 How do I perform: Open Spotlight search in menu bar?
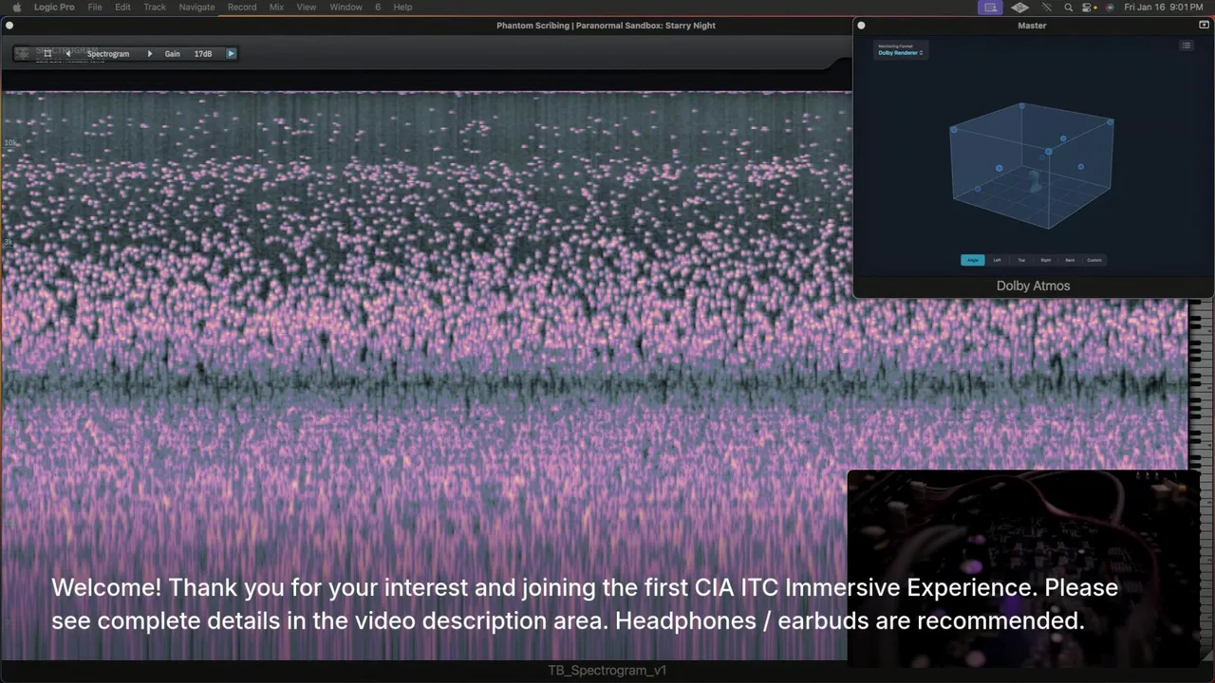1068,7
